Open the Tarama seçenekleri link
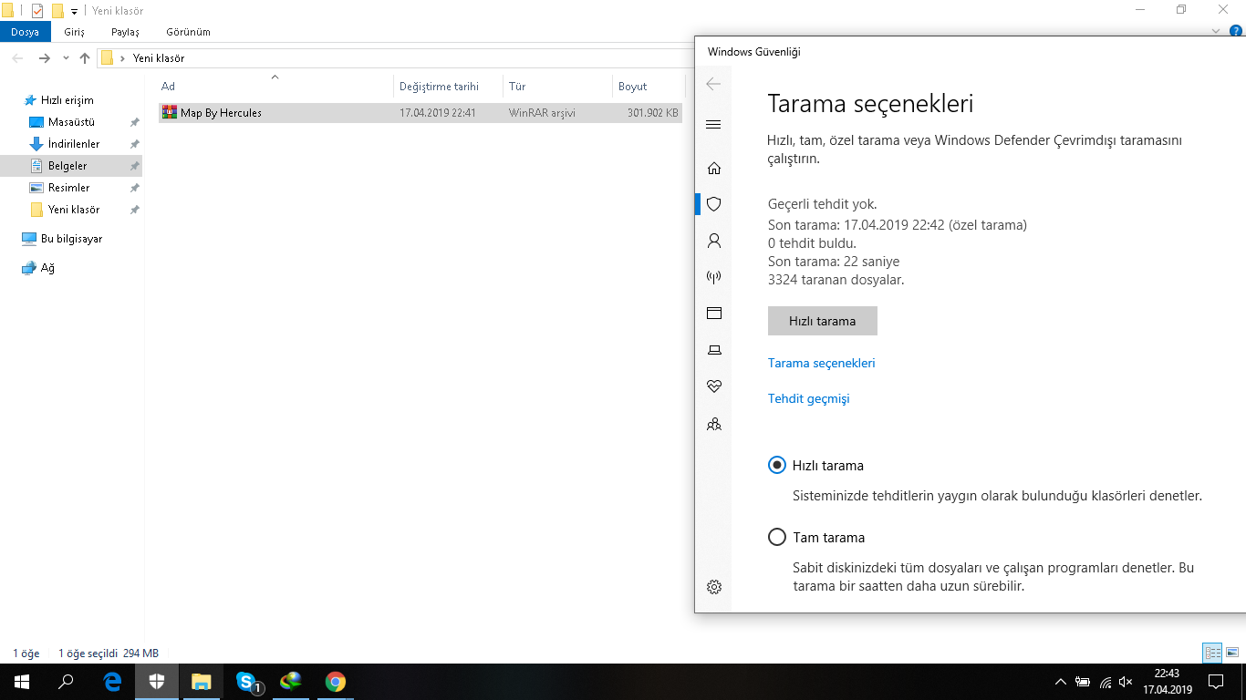 [x=822, y=363]
